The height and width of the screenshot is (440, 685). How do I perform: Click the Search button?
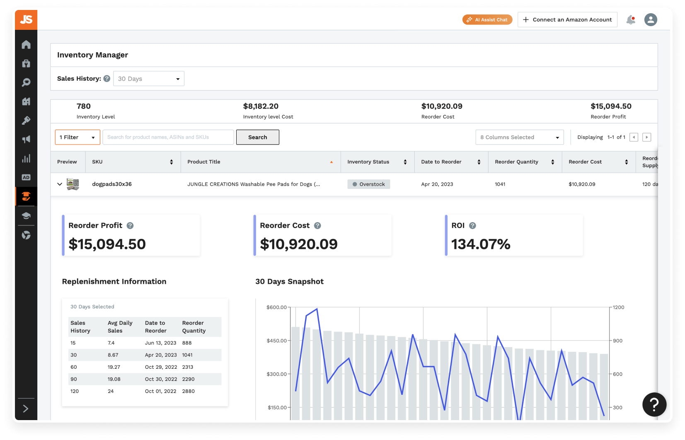[258, 137]
